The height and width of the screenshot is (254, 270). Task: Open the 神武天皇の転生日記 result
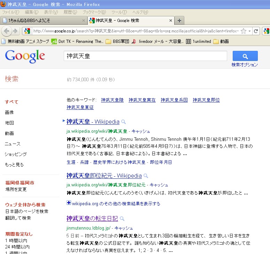pyautogui.click(x=92, y=218)
